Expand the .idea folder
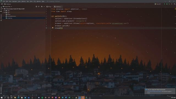176x99 pixels. (x=4, y=11)
